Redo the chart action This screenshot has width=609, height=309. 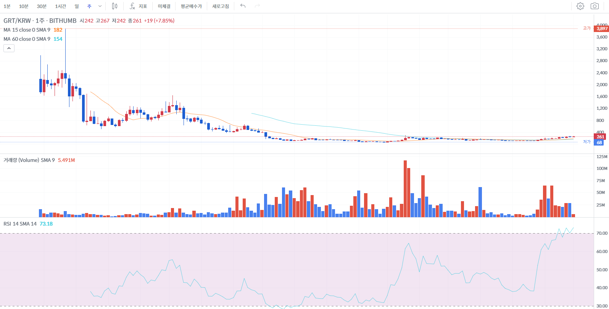point(257,6)
